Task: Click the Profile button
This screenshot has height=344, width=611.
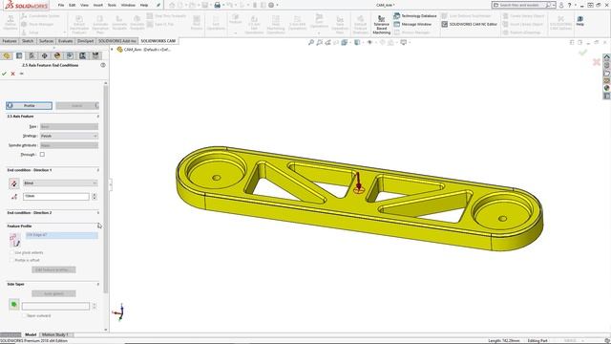Action: 29,106
